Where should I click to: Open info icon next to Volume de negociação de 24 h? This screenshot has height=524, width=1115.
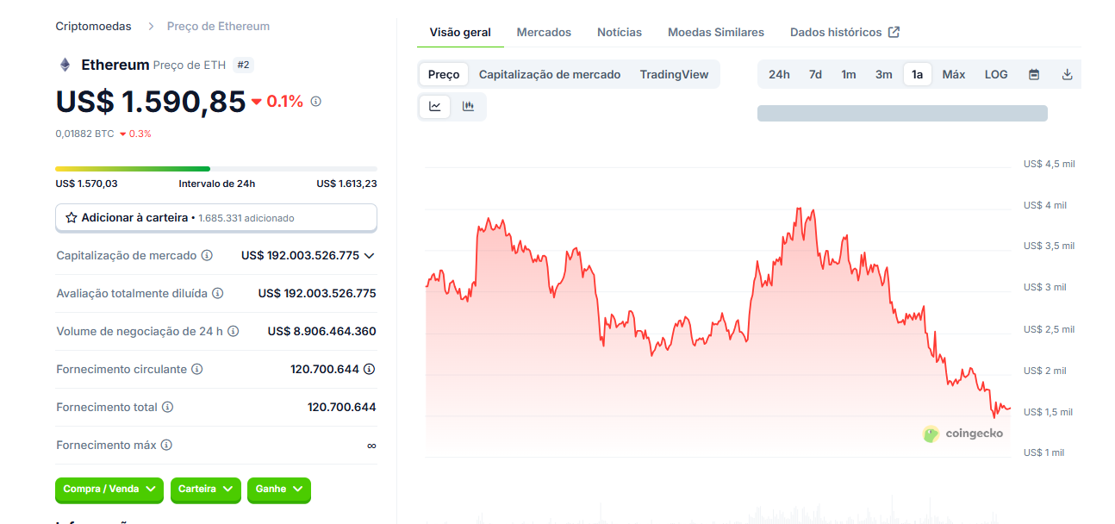pyautogui.click(x=233, y=332)
